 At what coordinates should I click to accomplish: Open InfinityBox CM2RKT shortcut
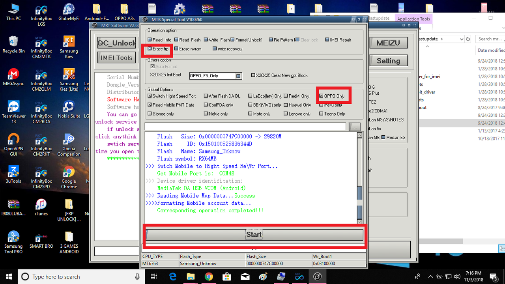41,145
